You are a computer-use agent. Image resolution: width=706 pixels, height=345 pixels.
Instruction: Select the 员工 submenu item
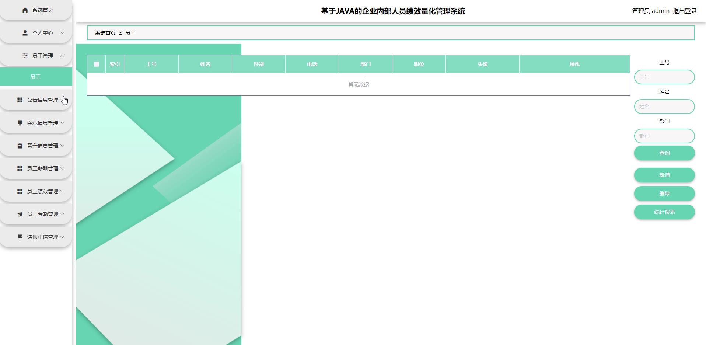pos(36,77)
